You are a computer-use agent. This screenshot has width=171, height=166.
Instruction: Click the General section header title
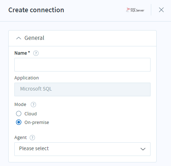tap(34, 38)
